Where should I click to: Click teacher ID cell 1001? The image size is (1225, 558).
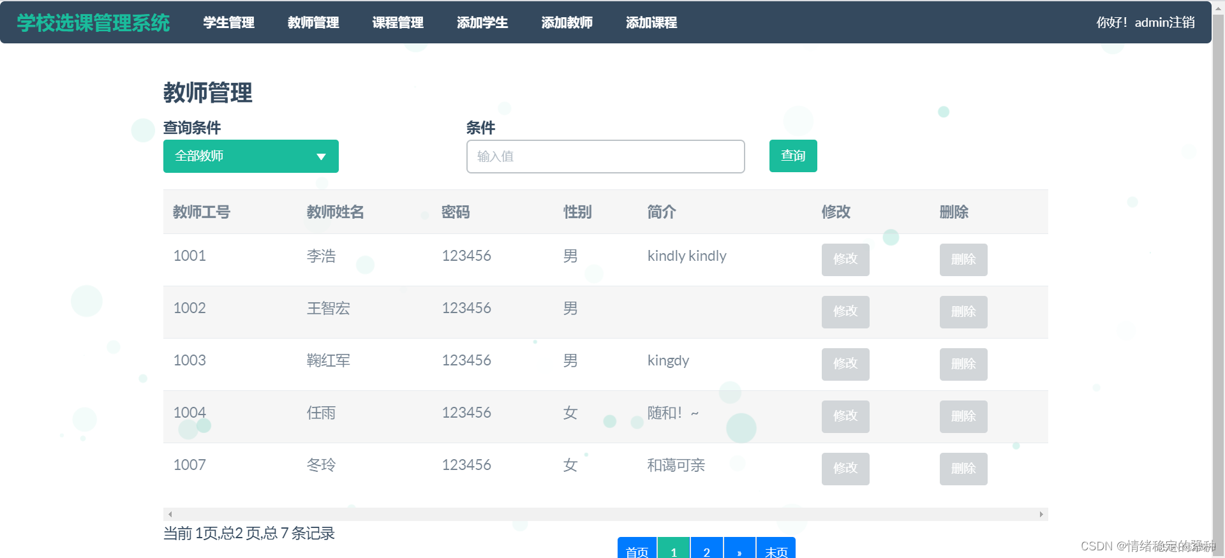click(x=189, y=256)
